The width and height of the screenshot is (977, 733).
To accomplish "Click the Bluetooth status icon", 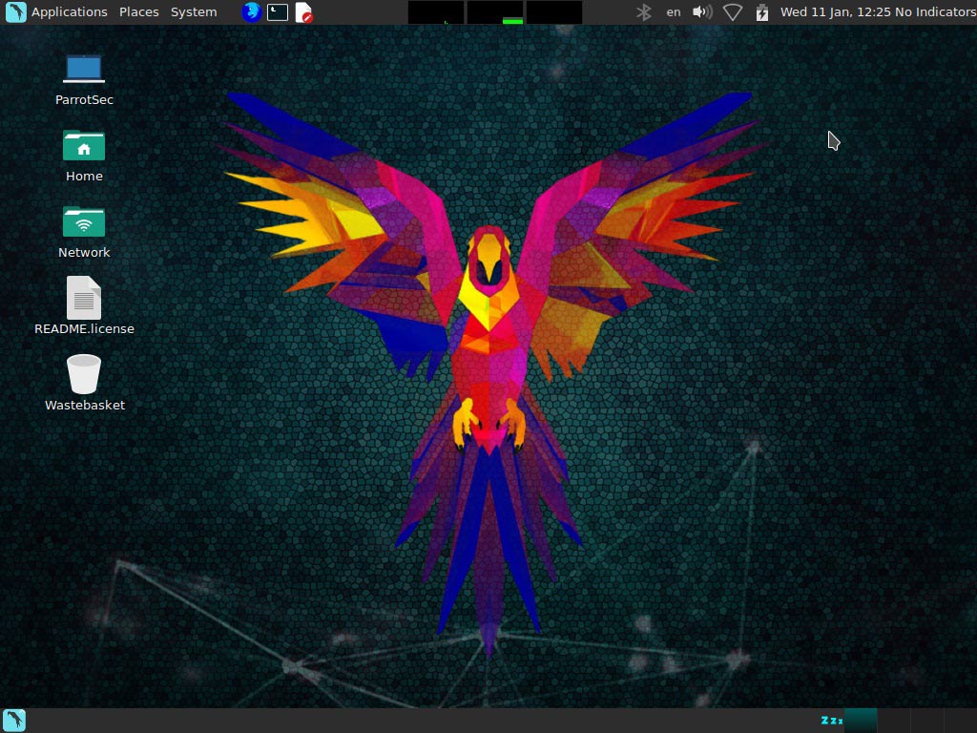I will [643, 11].
